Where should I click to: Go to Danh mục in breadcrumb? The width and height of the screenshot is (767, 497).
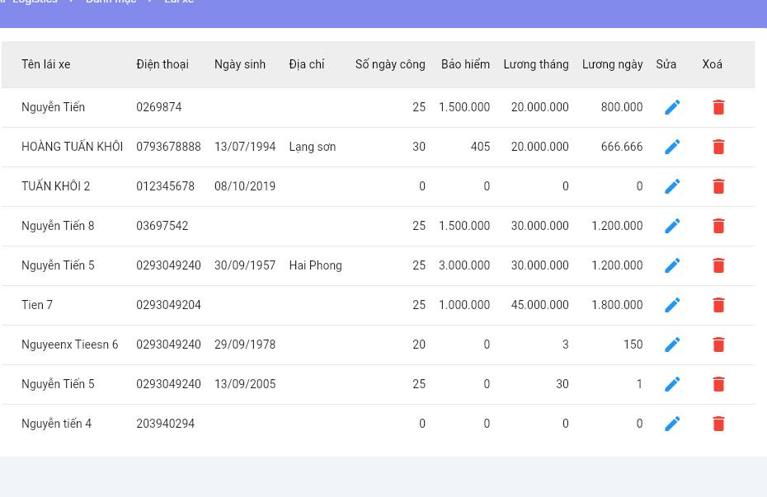111,2
